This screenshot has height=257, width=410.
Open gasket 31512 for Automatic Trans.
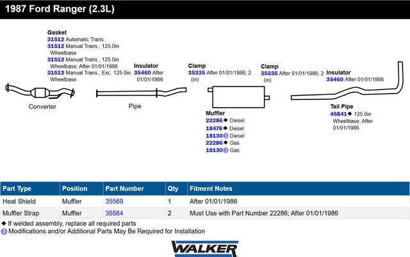coord(56,39)
